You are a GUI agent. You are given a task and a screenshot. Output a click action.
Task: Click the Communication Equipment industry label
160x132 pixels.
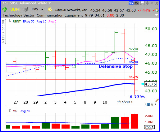[x=60, y=15]
